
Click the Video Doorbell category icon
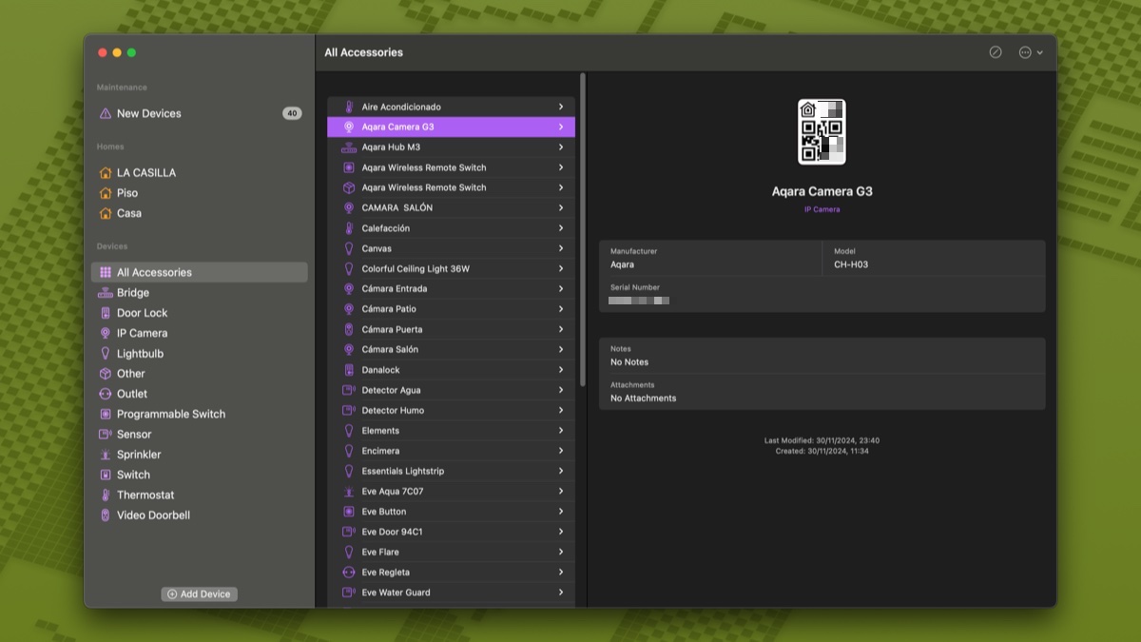pyautogui.click(x=106, y=516)
